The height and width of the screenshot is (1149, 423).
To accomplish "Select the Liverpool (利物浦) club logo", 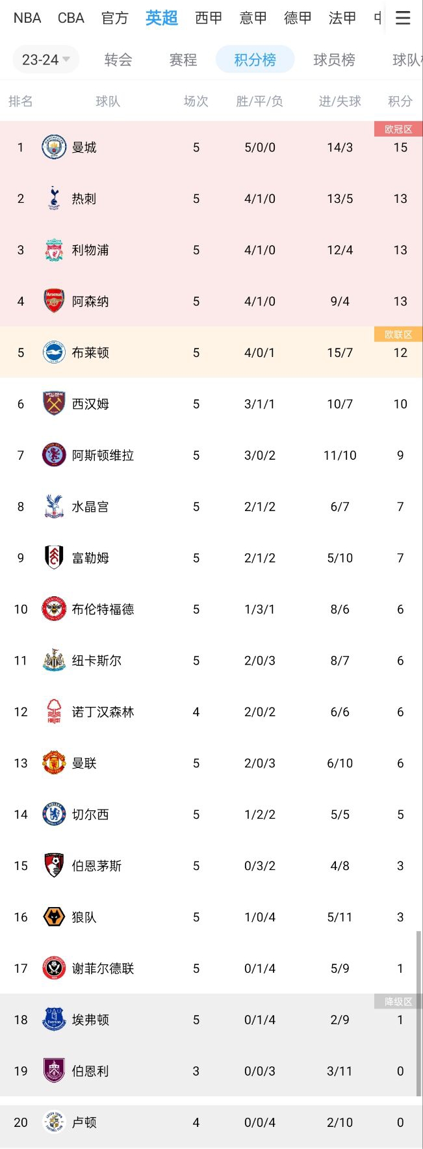I will (x=53, y=250).
